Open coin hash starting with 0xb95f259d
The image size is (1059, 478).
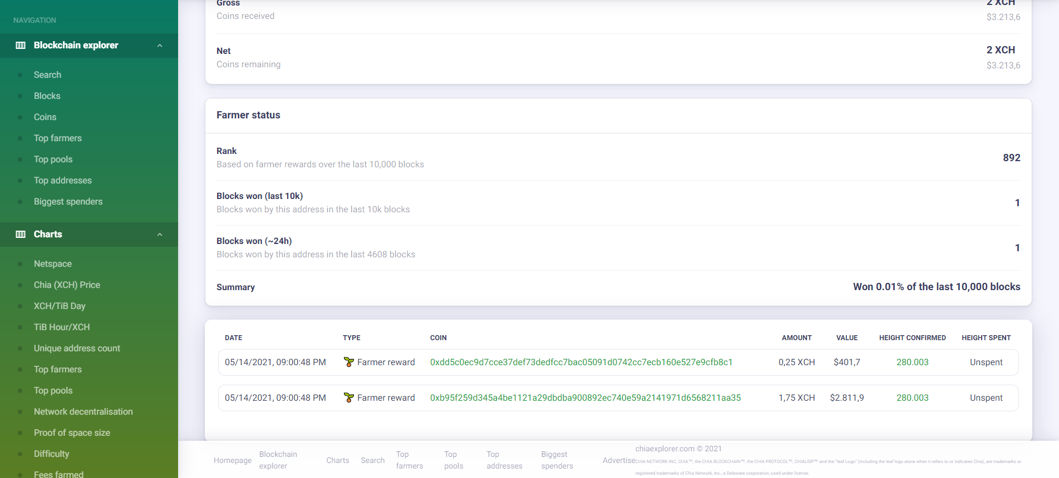(585, 397)
